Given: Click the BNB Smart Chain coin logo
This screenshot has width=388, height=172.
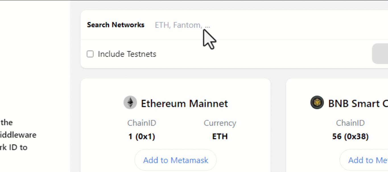Looking at the screenshot, I should 317,103.
